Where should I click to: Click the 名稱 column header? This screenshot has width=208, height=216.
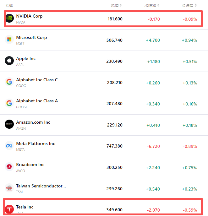point(9,5)
